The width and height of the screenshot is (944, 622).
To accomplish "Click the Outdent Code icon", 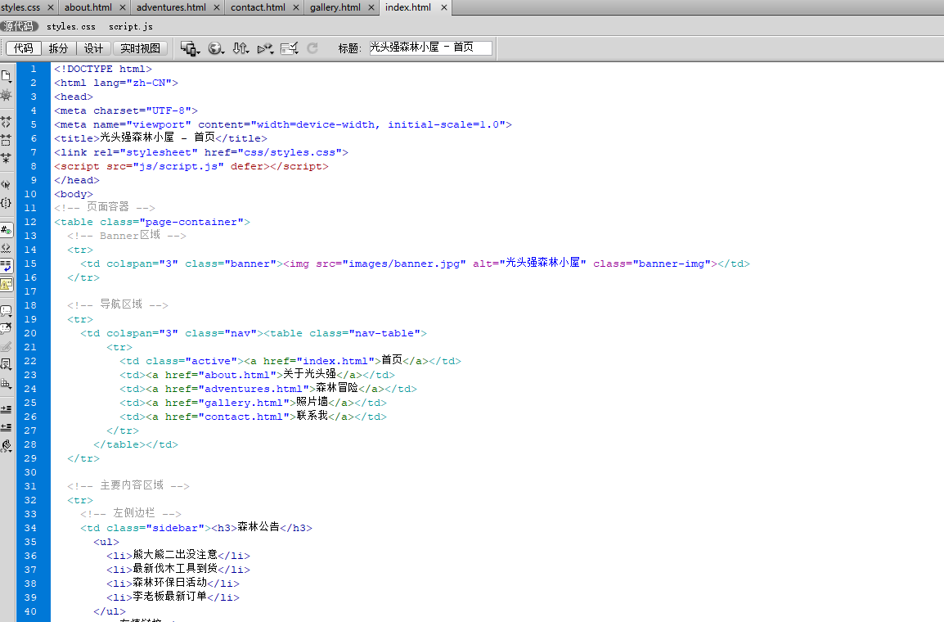I will click(6, 427).
